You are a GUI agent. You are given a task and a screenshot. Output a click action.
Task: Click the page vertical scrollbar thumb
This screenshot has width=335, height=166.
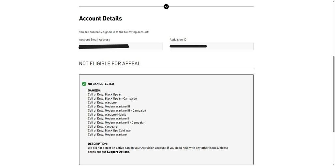click(333, 94)
